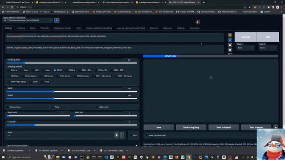
Task: Open the Style 1 dropdown
Action: click(245, 48)
